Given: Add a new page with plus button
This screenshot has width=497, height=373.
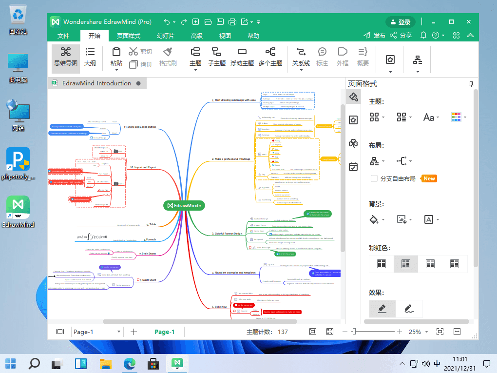Looking at the screenshot, I should coord(134,332).
